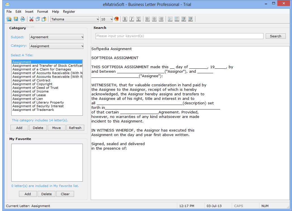The image size is (292, 211).
Task: Click the Save floppy disk icon
Action: (x=16, y=19)
